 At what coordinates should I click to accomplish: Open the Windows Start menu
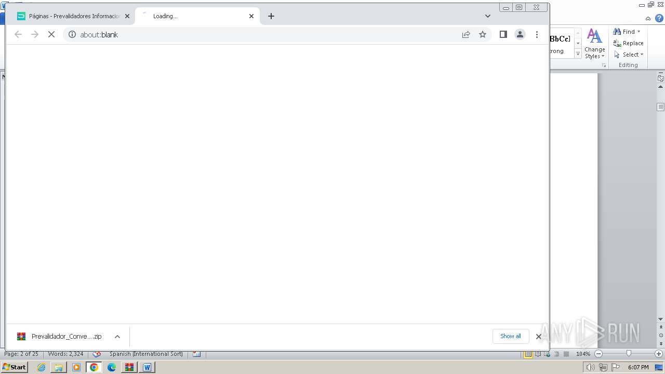click(x=14, y=367)
